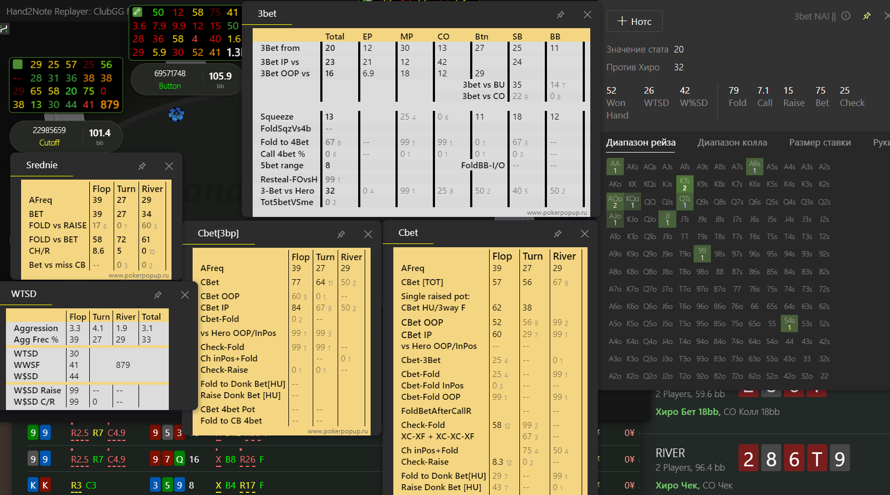Open the Размер ставки tab
This screenshot has width=890, height=495.
point(820,142)
